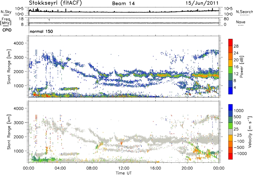Click the N.Search legend label
Image resolution: width=253 pixels, height=175 pixels.
pos(244,12)
